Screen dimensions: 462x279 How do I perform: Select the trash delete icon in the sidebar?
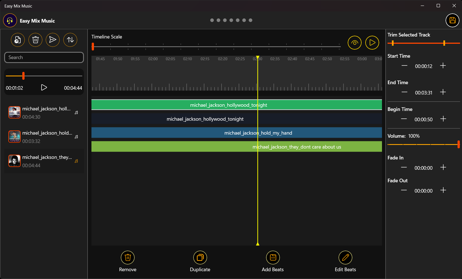pos(35,40)
